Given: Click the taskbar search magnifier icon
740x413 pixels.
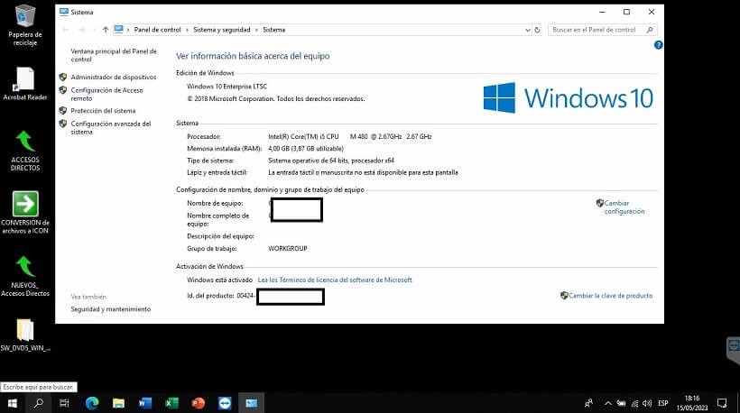Looking at the screenshot, I should point(39,403).
